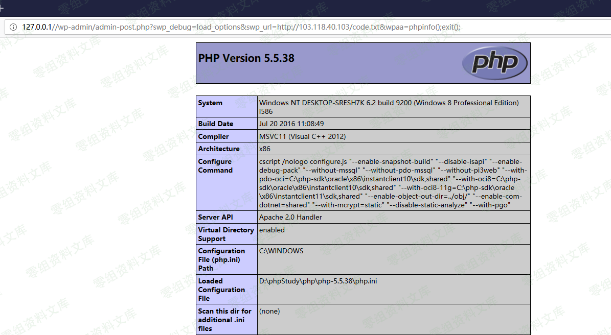Click the x86 architecture value

coord(264,149)
